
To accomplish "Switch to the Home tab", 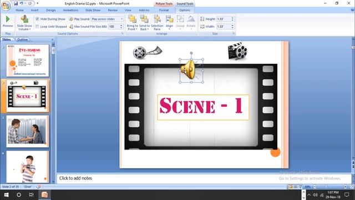I will [19, 10].
